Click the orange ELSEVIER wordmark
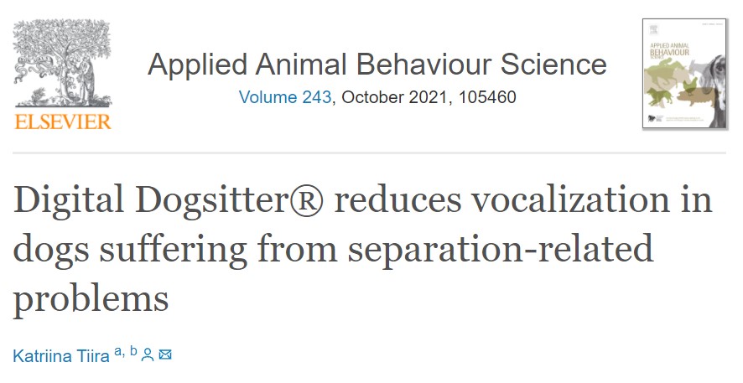Image resolution: width=743 pixels, height=383 pixels. pyautogui.click(x=63, y=122)
